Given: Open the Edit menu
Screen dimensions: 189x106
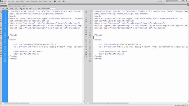Looking at the screenshot, I should 9,1.
